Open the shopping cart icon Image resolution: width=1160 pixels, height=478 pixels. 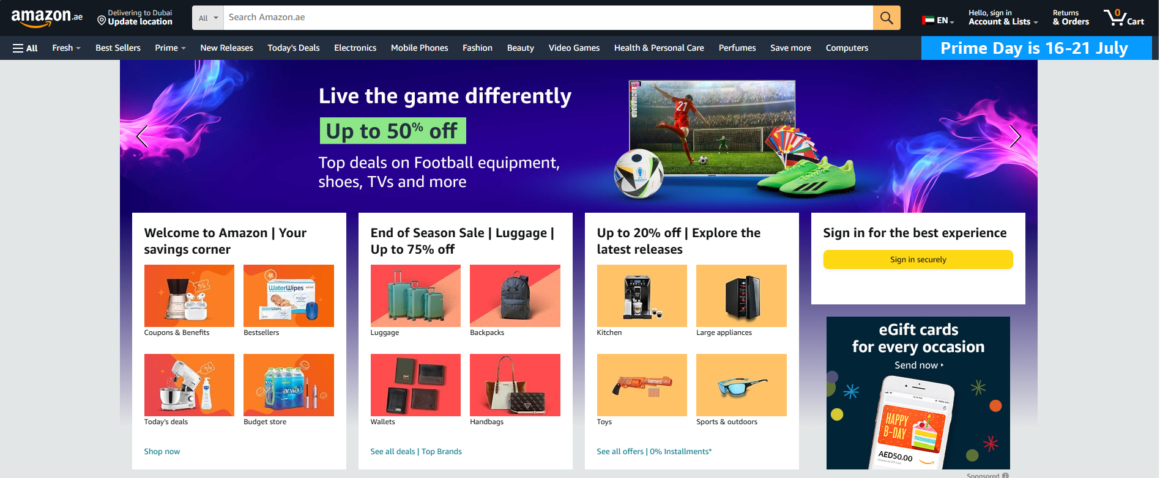coord(1124,17)
